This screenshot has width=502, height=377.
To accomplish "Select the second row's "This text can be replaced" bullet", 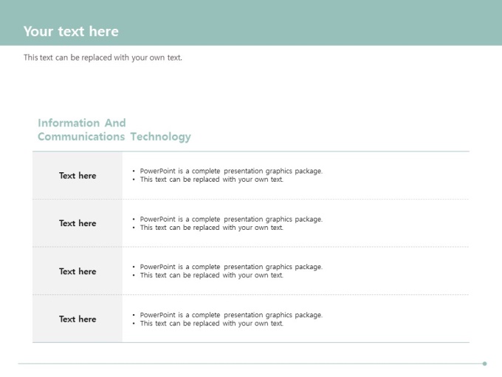I will click(x=211, y=228).
